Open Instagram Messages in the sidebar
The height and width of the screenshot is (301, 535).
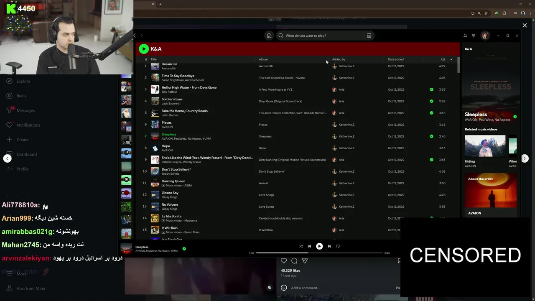20,110
